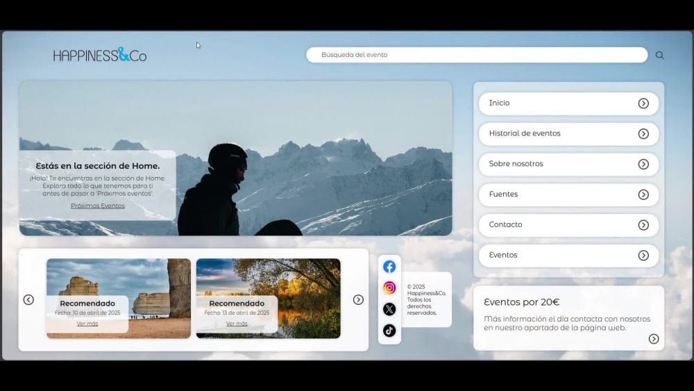Screen dimensions: 694x391
Task: Click the arrow icon beside Sobre nosotros
Action: pyautogui.click(x=643, y=165)
